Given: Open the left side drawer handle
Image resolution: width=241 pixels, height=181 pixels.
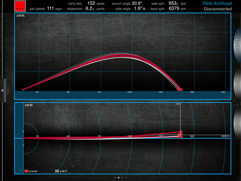Looking at the screenshot, I should tap(3, 90).
